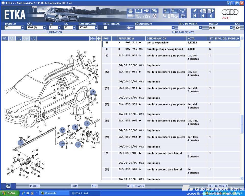Open the ELSA terminal icon
The height and width of the screenshot is (196, 245).
pyautogui.click(x=167, y=11)
